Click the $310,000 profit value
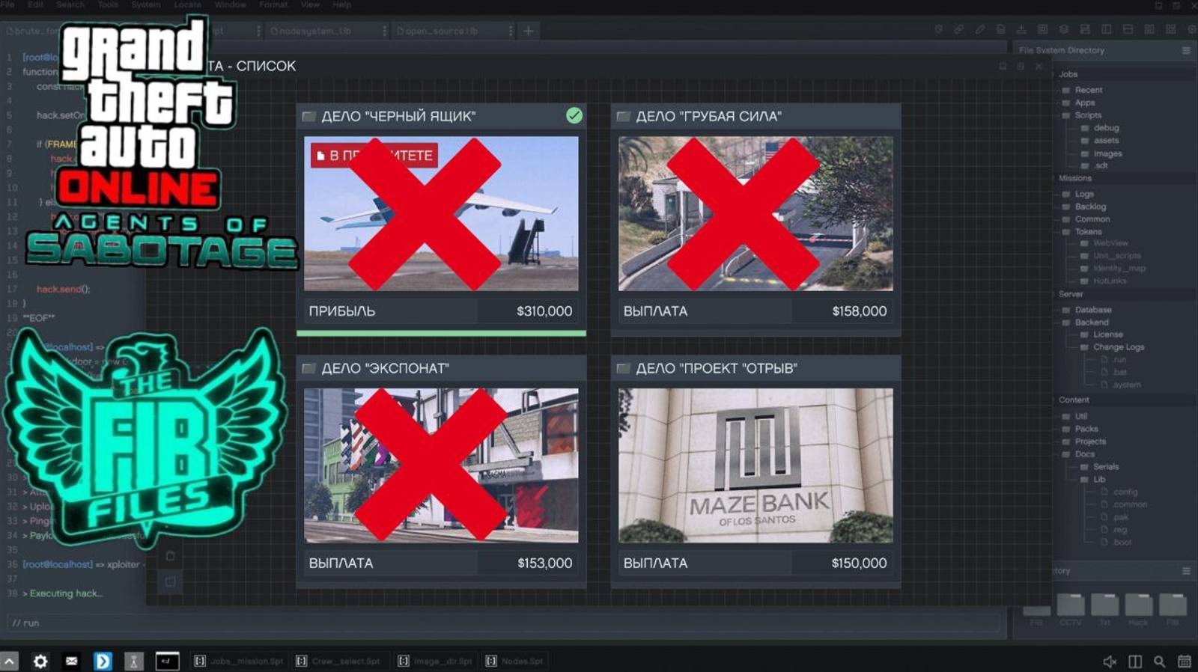The image size is (1198, 672). point(544,311)
